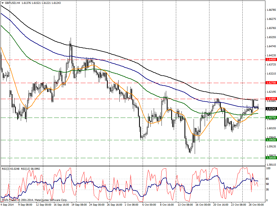Click the 100 level on RSI scale

[x=268, y=168]
